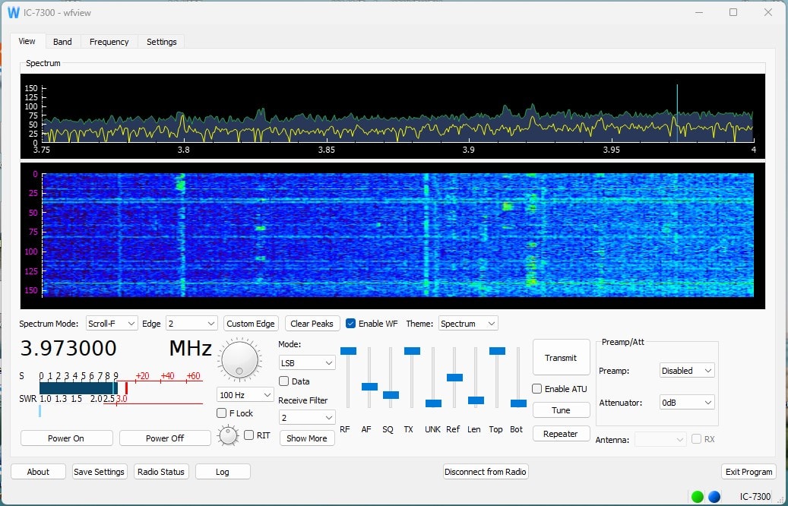
Task: Click the small RIT knob
Action: click(227, 435)
